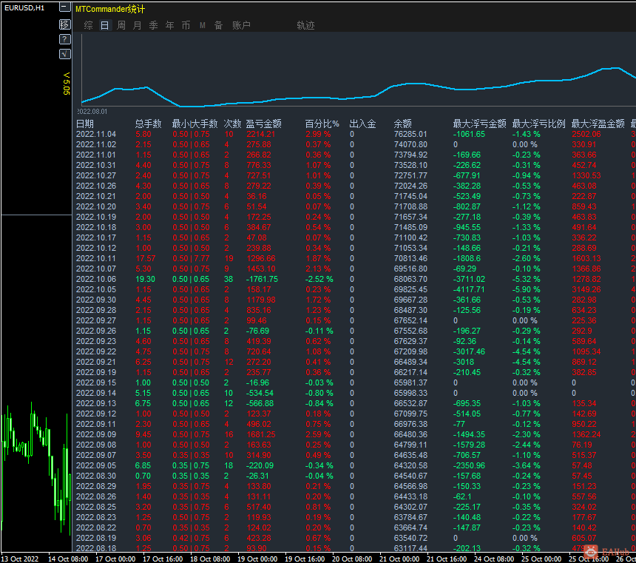Click the V 5.05 version label
Viewport: 636px width, 563px height.
tap(67, 84)
